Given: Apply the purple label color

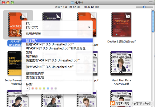Looking at the screenshot, I should (52, 88).
